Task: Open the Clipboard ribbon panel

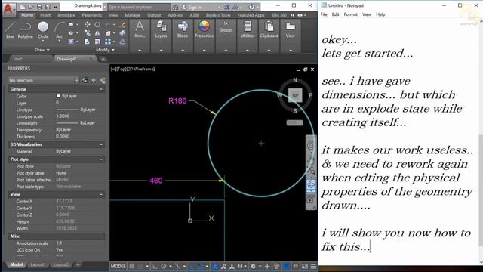Action: (x=269, y=30)
